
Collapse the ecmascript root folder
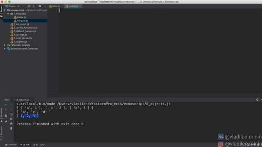(5, 10)
